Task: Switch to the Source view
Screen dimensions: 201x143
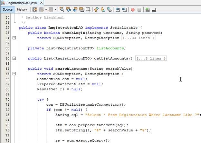Action: 8,9
